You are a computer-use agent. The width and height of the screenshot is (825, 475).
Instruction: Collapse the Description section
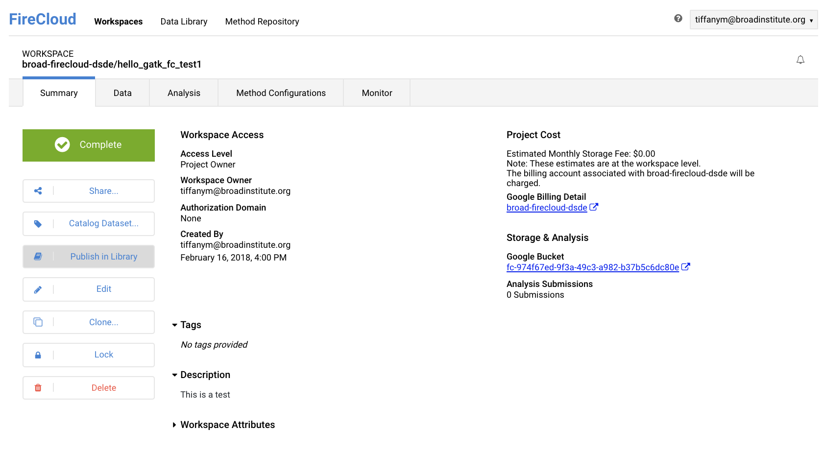point(174,375)
